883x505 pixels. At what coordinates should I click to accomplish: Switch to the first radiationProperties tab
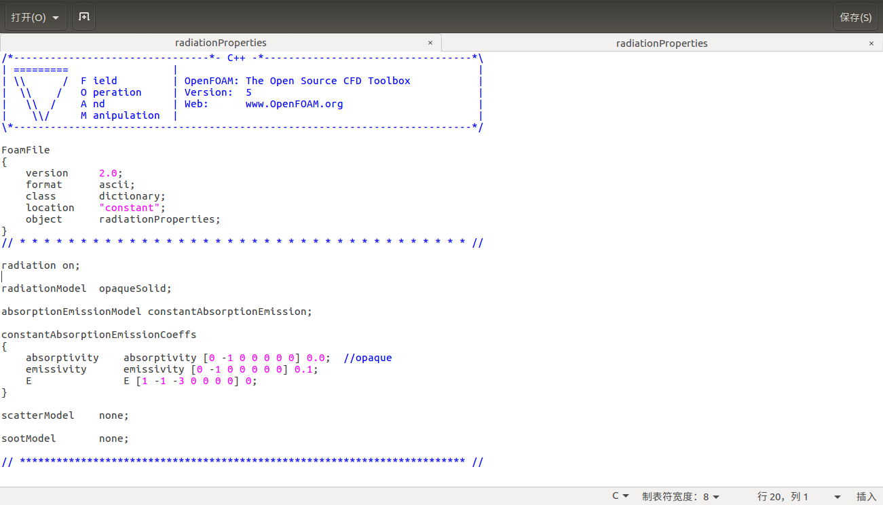(x=221, y=43)
